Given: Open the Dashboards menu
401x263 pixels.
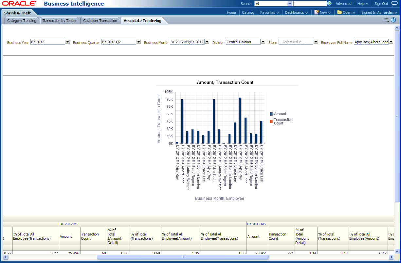Looking at the screenshot, I should [x=296, y=12].
